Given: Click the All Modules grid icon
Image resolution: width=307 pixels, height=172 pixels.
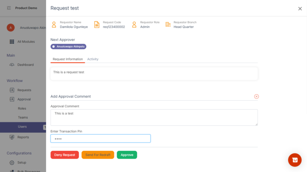Looking at the screenshot, I should click(x=12, y=42).
